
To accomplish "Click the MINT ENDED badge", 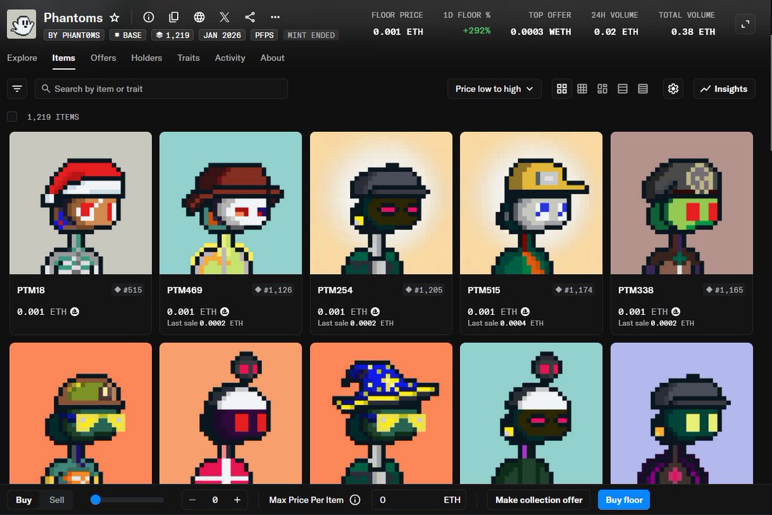I will coord(311,35).
